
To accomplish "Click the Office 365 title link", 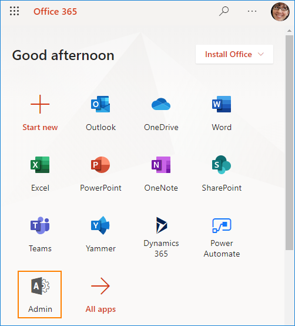I will 55,11.
